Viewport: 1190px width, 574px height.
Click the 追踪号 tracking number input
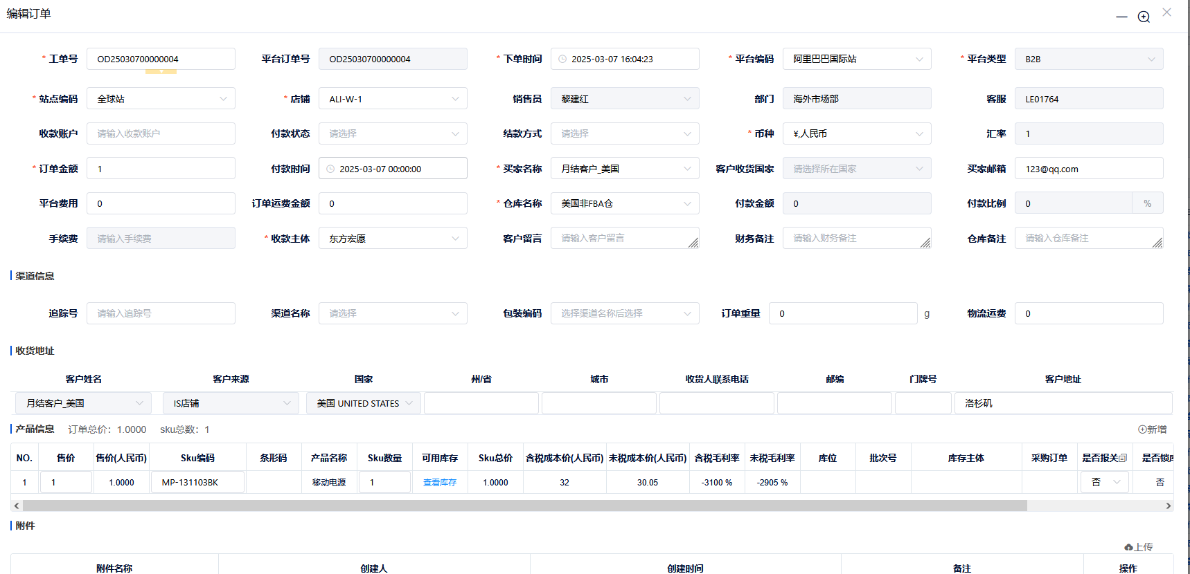point(161,313)
